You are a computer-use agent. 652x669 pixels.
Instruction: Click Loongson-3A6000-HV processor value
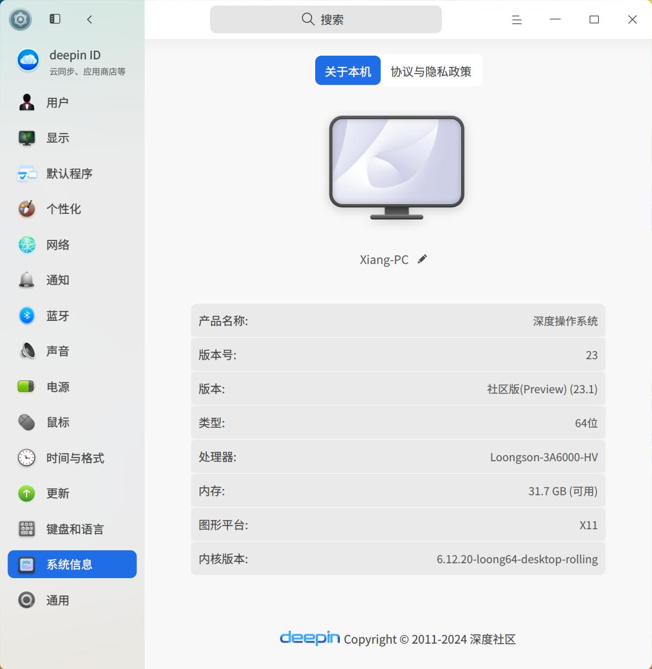pyautogui.click(x=544, y=458)
